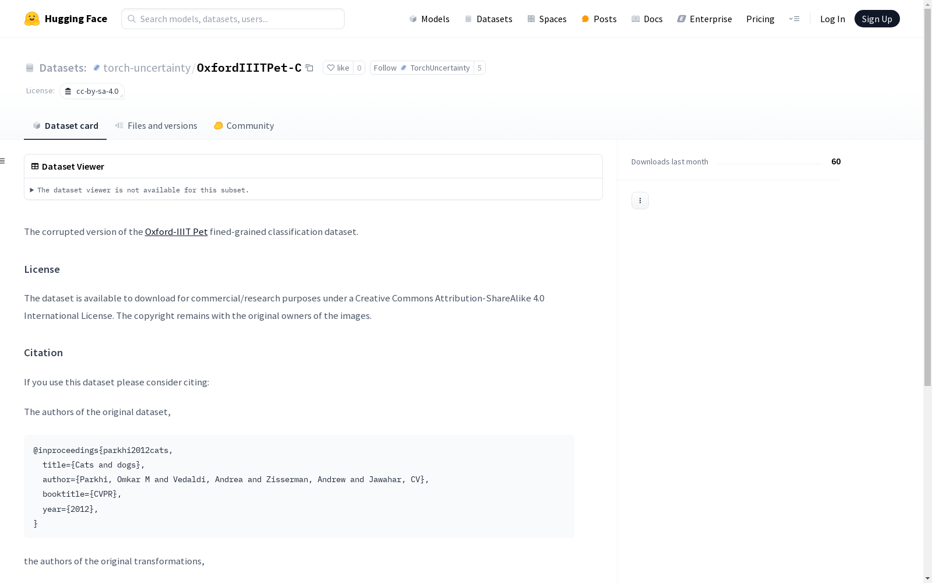Click the scrollbar down arrow
The width and height of the screenshot is (932, 583).
pos(927,578)
